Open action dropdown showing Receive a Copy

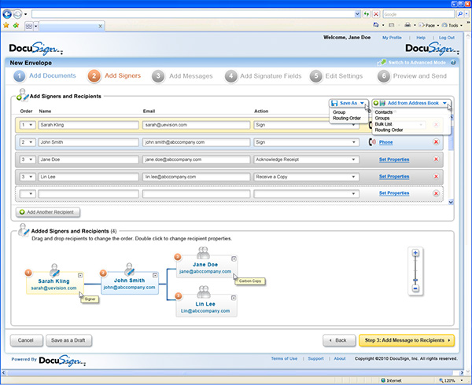click(x=306, y=177)
